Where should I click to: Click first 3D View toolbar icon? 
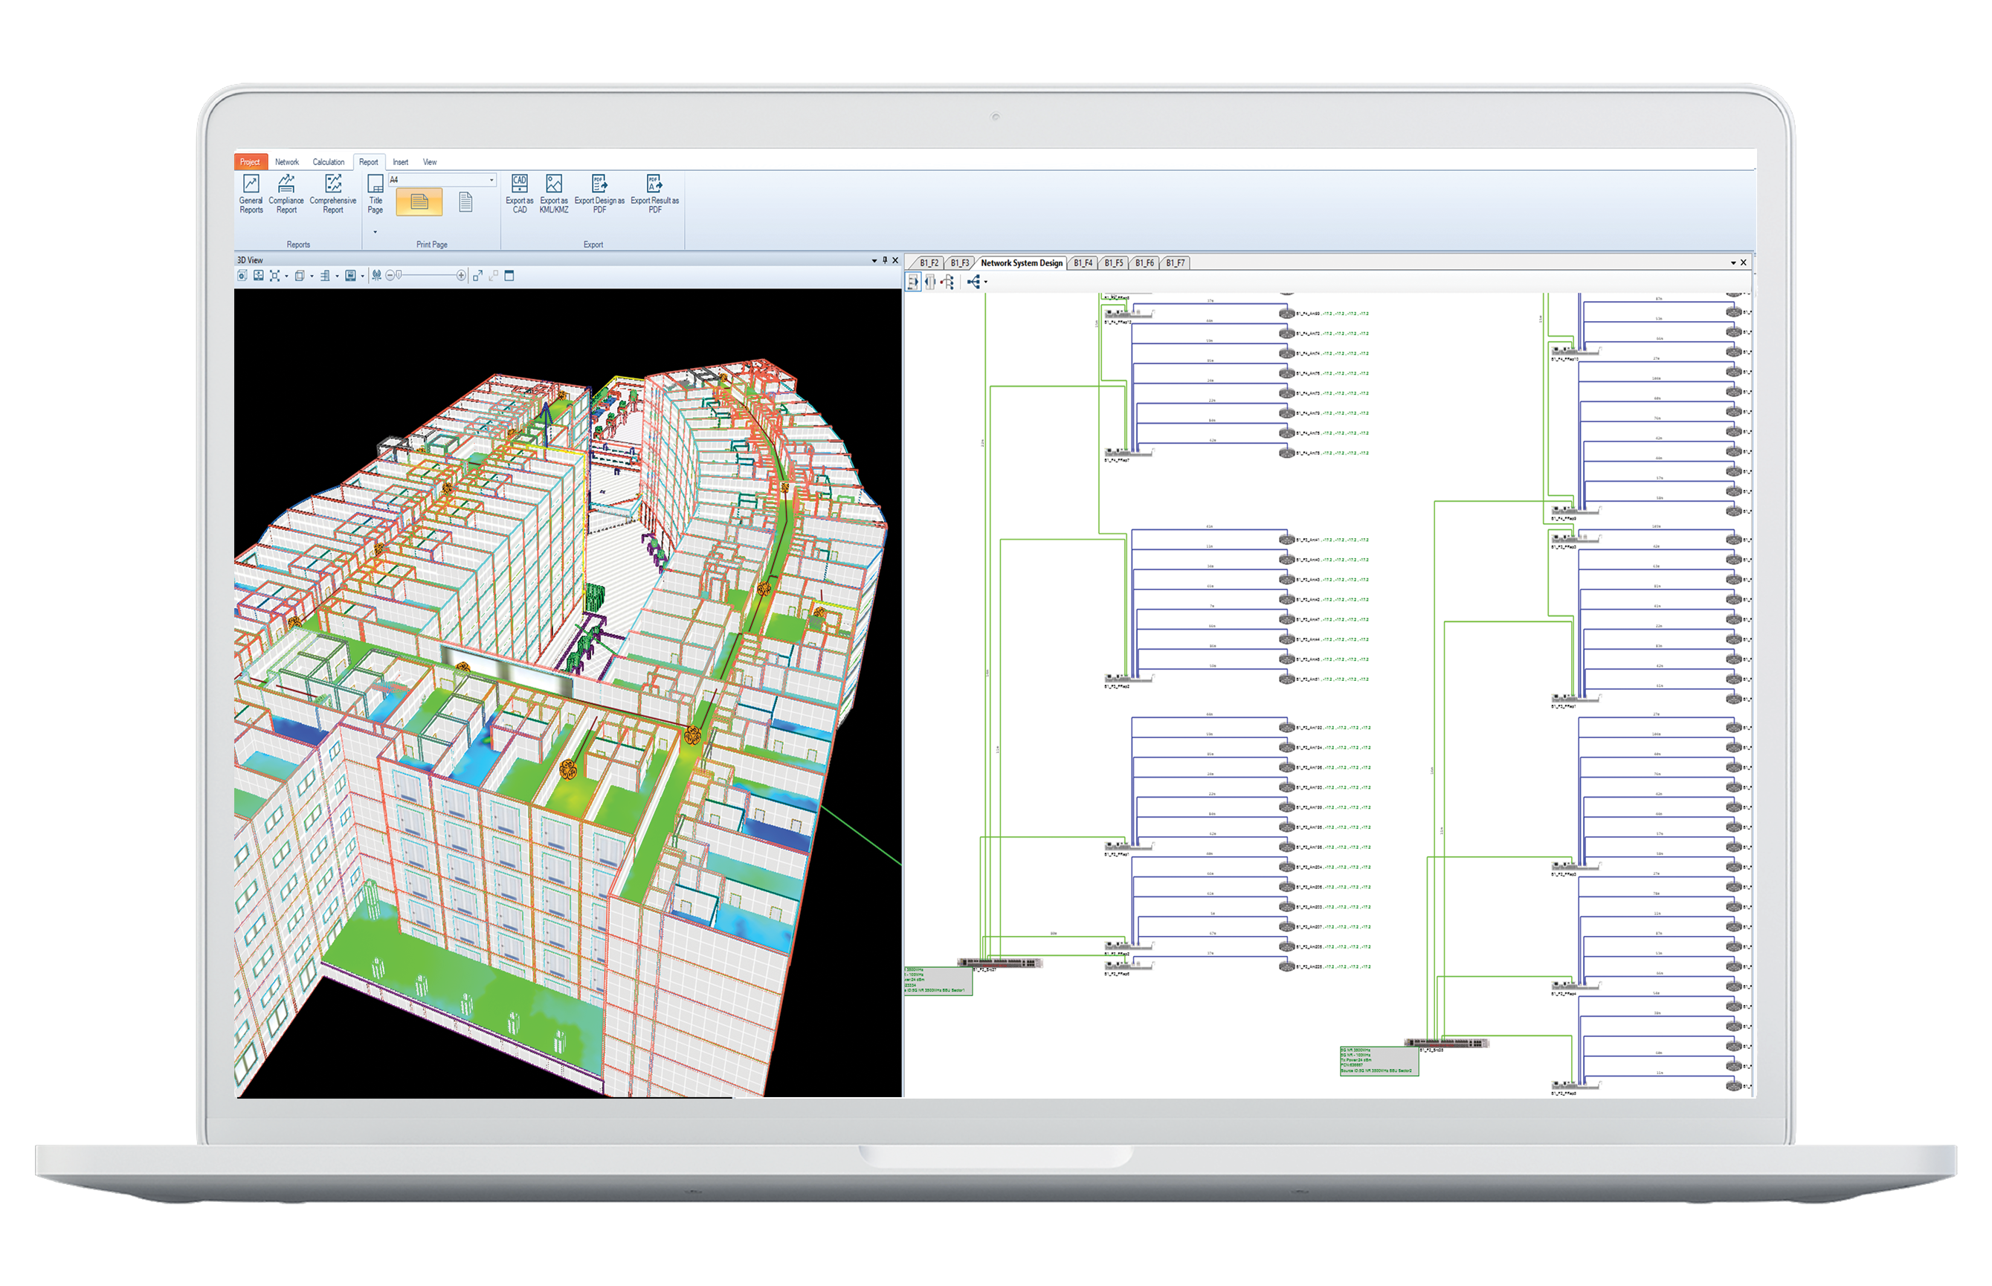pos(242,276)
